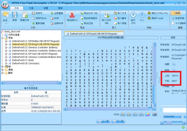
Task: Toggle the bold (加粗) checkbox
Action: (174, 64)
